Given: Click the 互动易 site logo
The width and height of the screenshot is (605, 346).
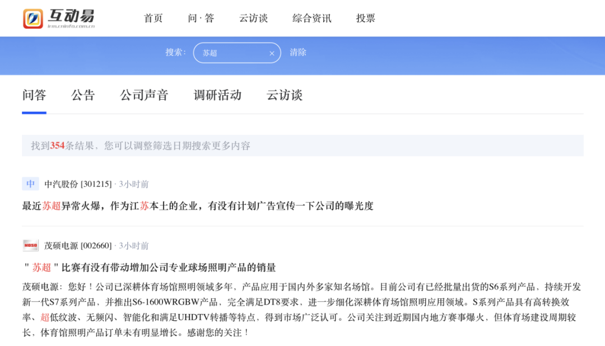Looking at the screenshot, I should pyautogui.click(x=59, y=18).
